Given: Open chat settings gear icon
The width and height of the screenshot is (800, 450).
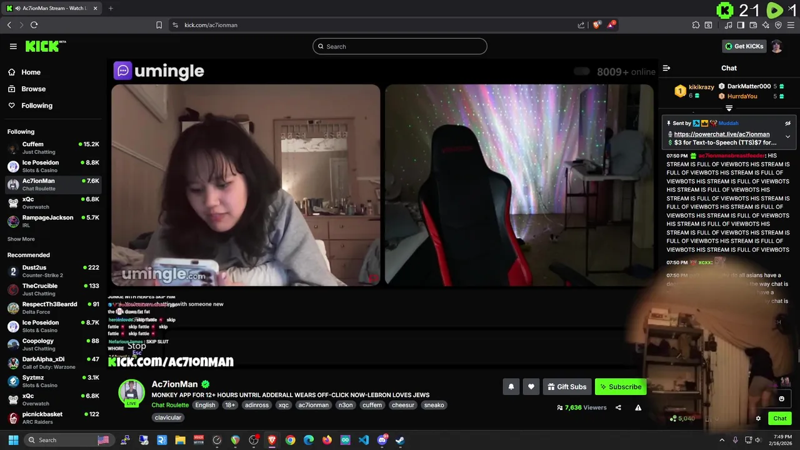Looking at the screenshot, I should coord(758,419).
